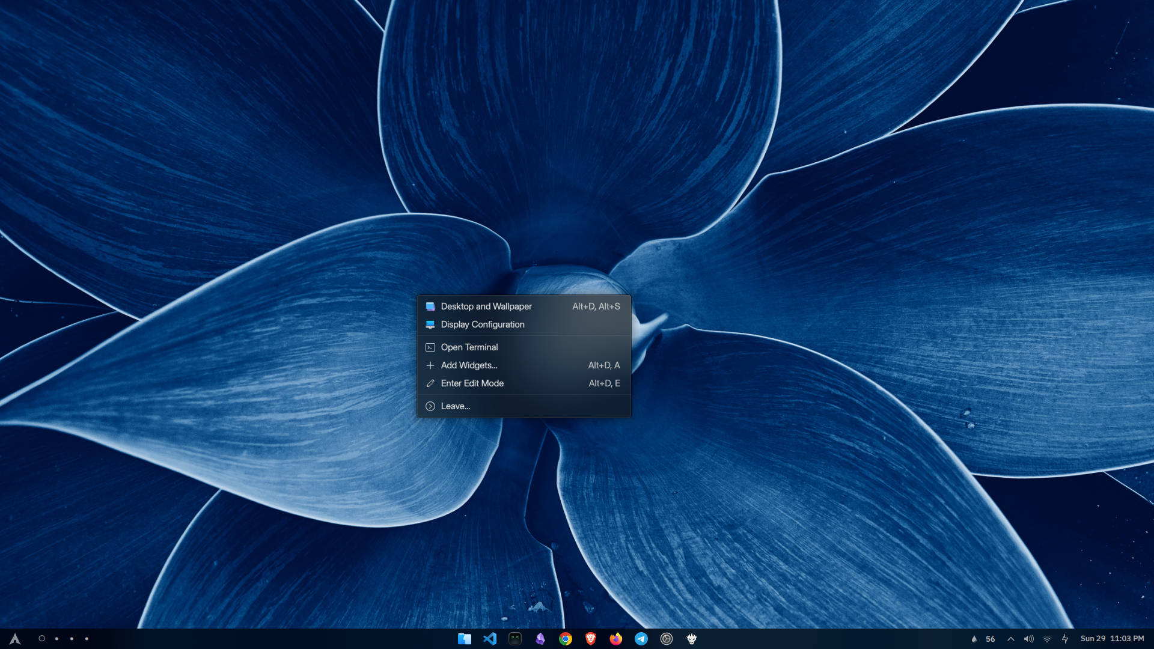Open the file manager folder icon
1154x649 pixels.
pyautogui.click(x=465, y=639)
